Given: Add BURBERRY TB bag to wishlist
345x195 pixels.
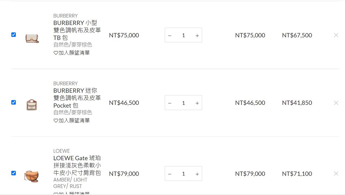Looking at the screenshot, I should pyautogui.click(x=72, y=53).
